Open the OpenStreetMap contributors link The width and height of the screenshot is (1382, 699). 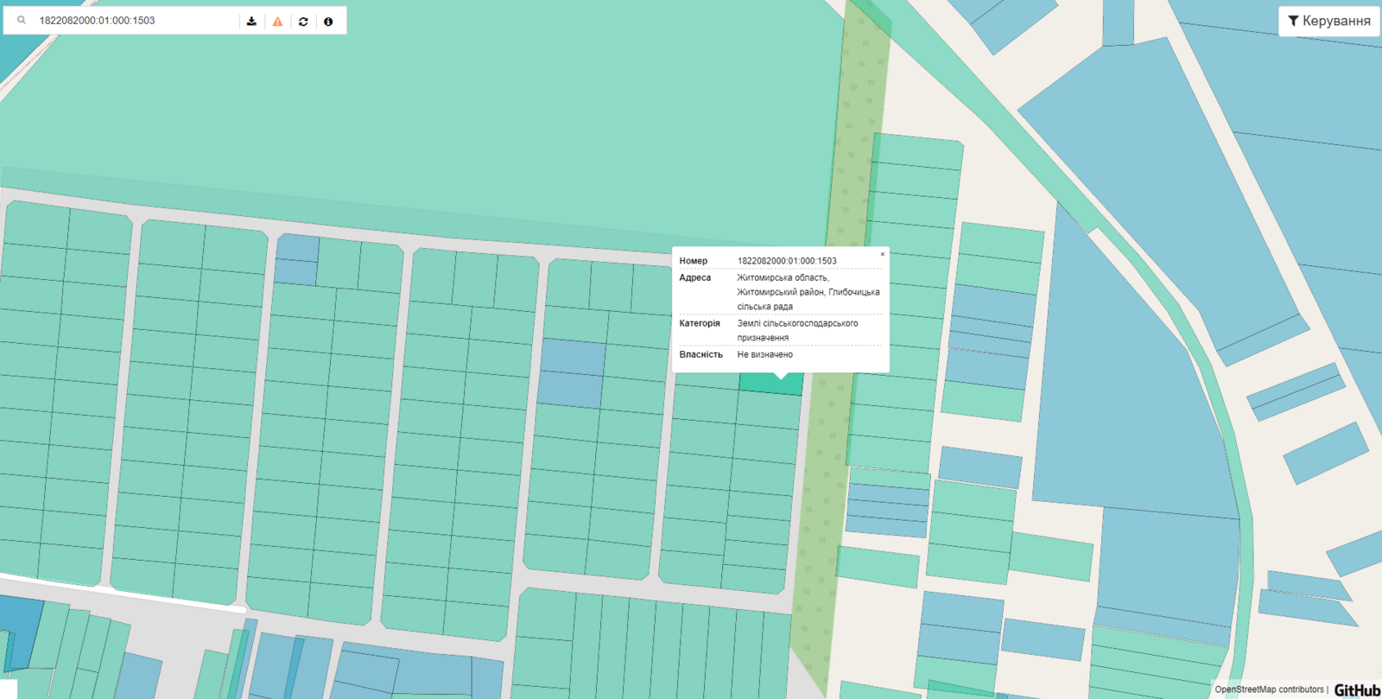(x=1268, y=689)
